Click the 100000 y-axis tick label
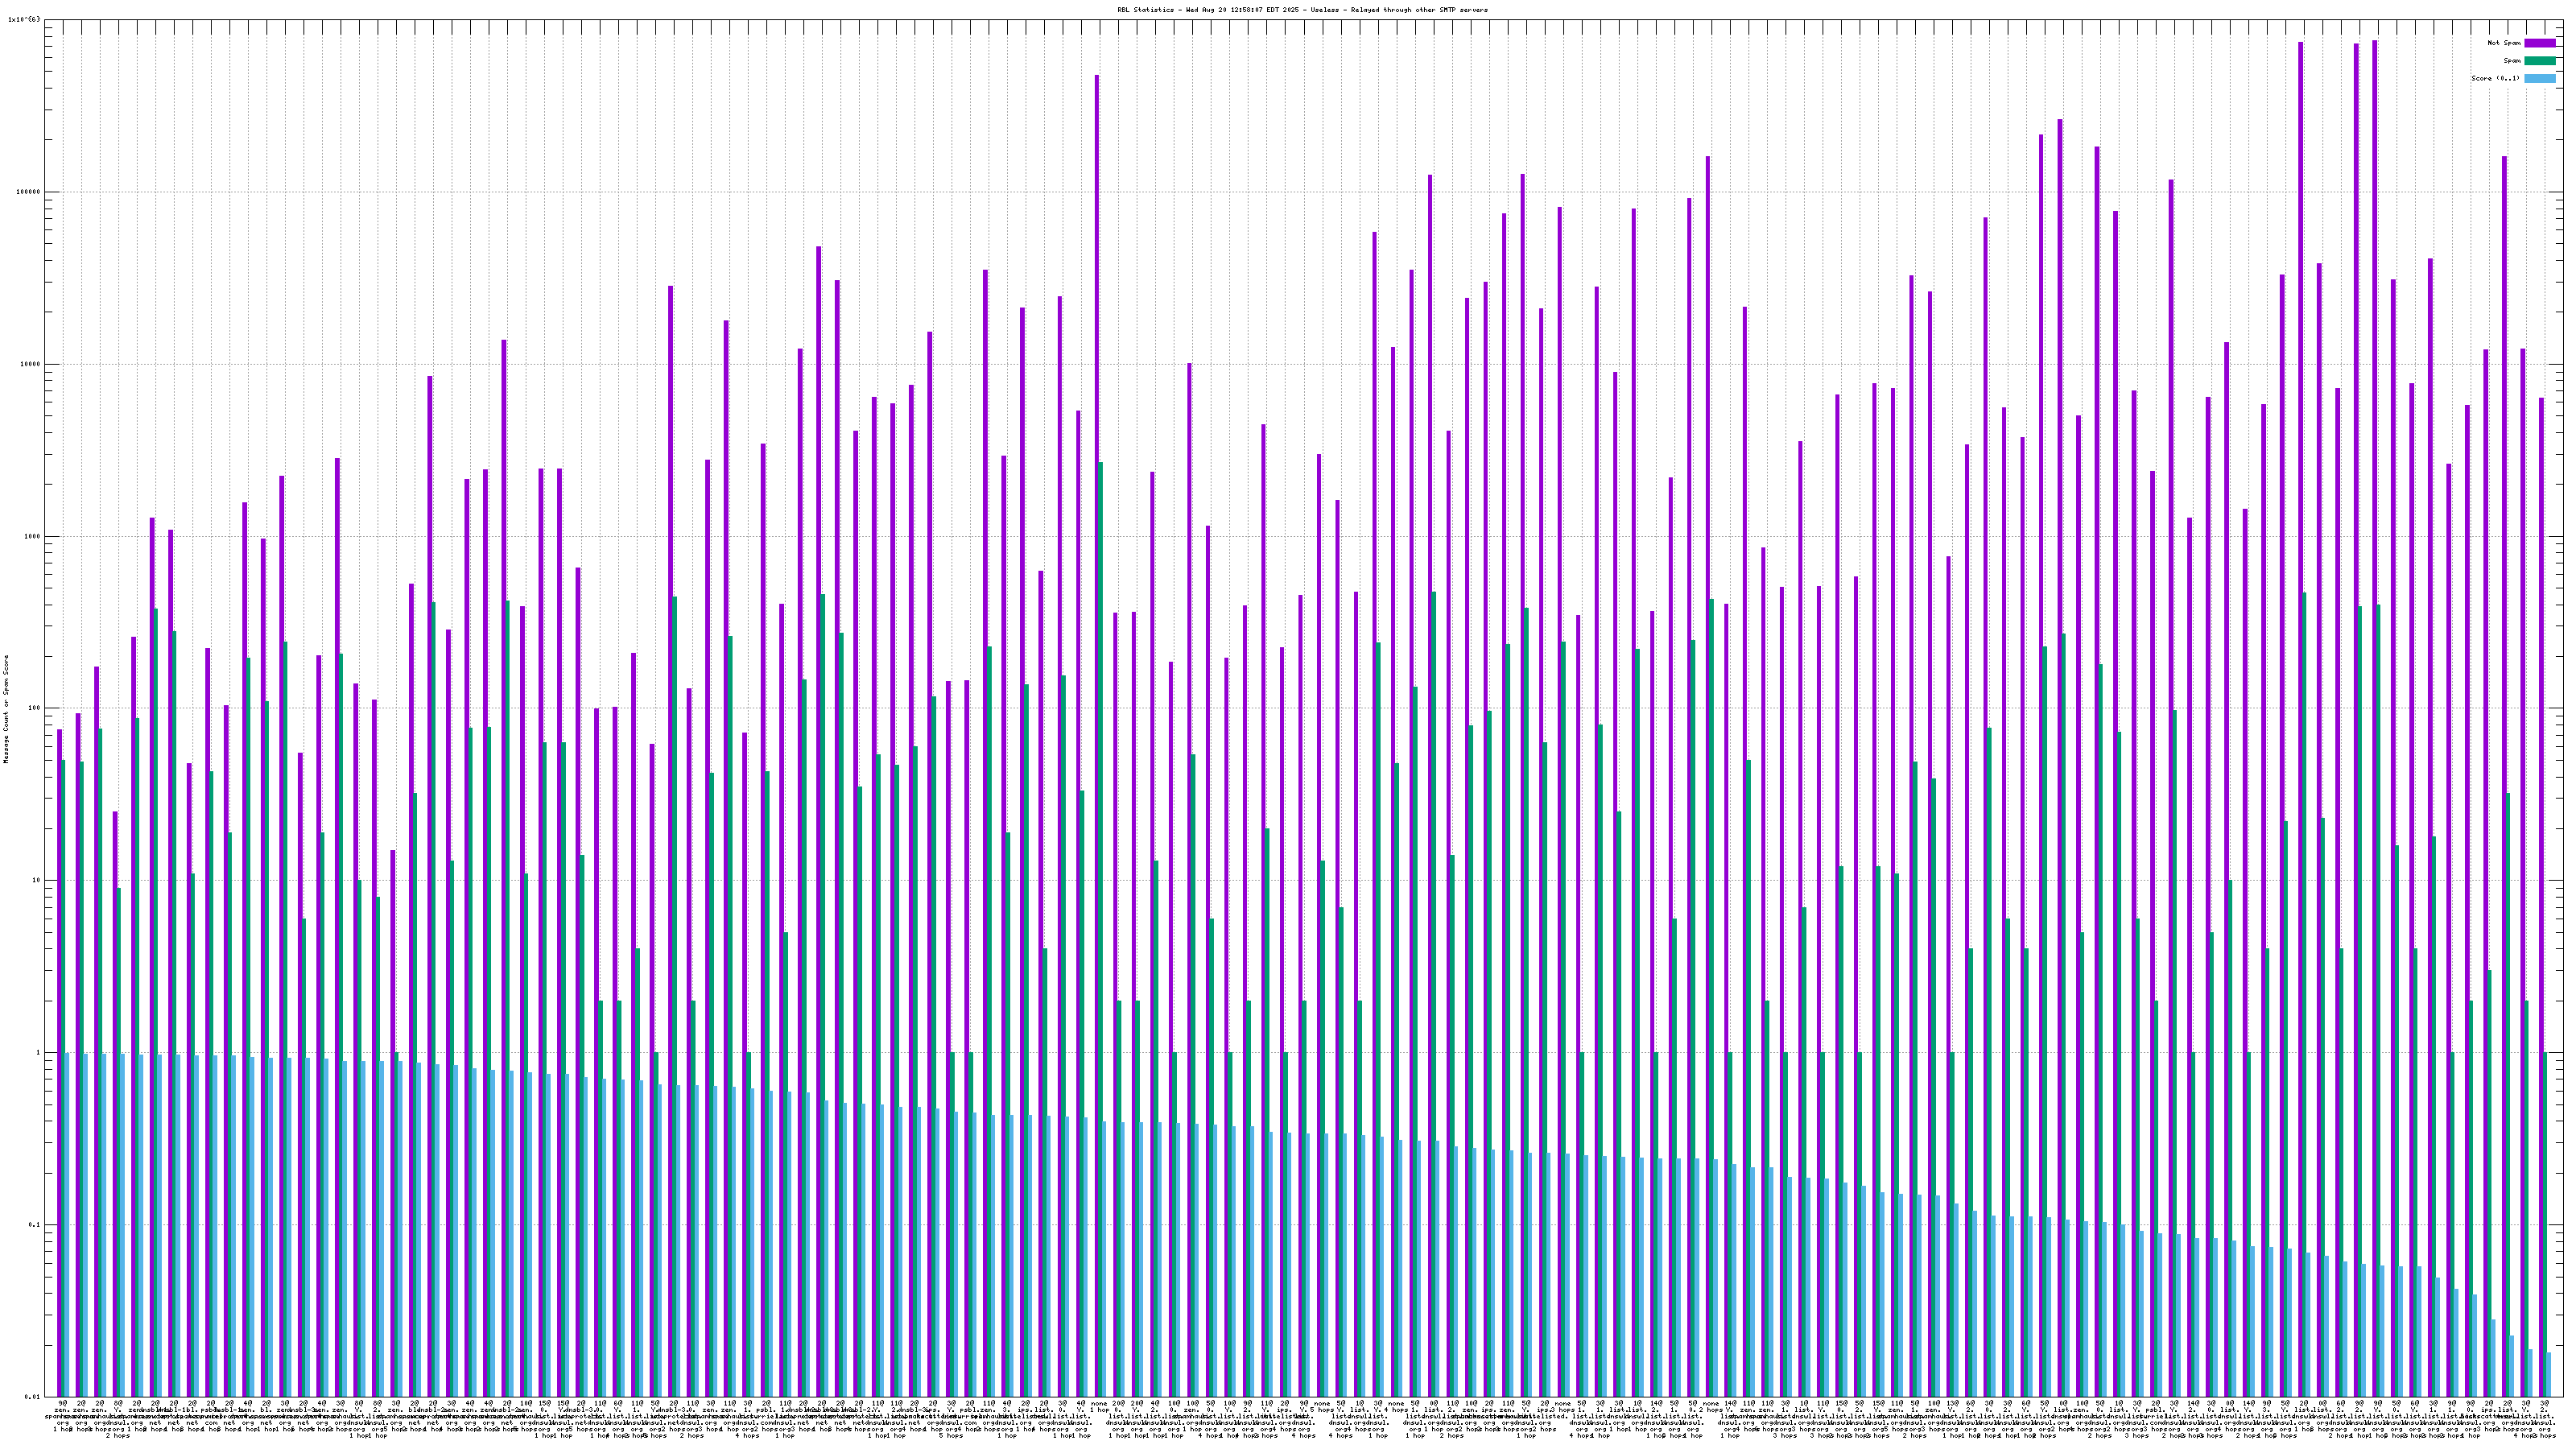Image resolution: width=2576 pixels, height=1449 pixels. tap(30, 192)
